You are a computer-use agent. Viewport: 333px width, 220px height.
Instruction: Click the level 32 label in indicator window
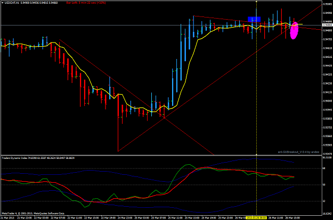point(324,201)
